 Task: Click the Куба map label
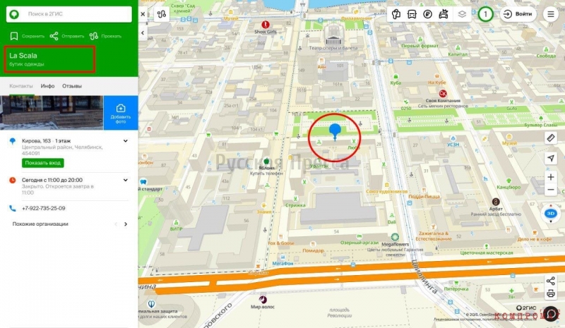click(395, 83)
